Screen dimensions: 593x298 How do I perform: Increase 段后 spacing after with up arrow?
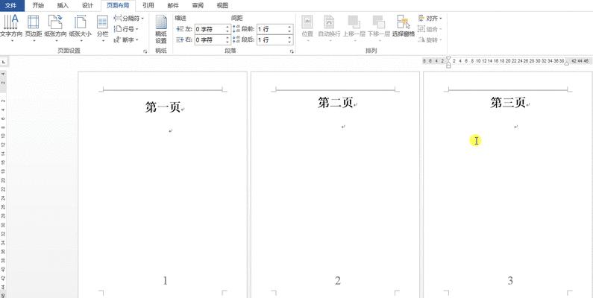tap(289, 37)
